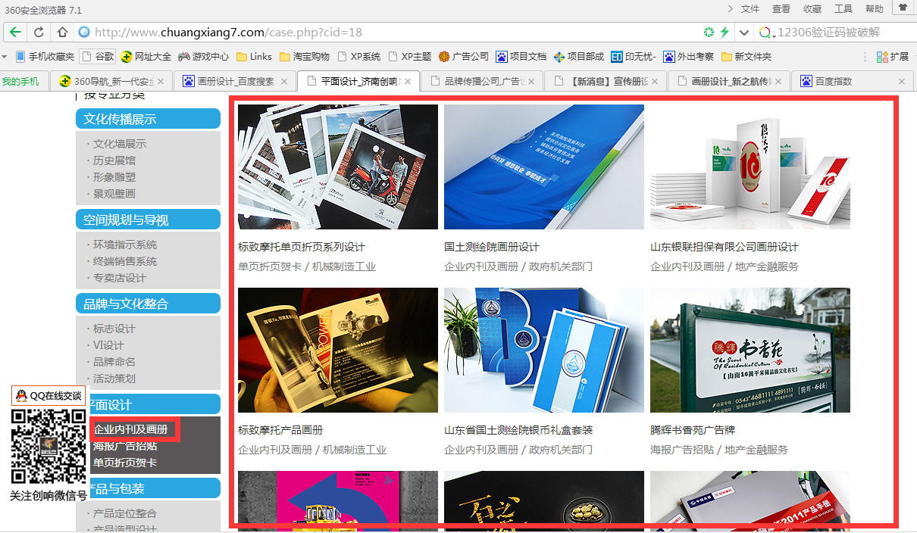
Task: Open 腾辉书香苑广告牌 signboard thumbnail
Action: tap(750, 350)
